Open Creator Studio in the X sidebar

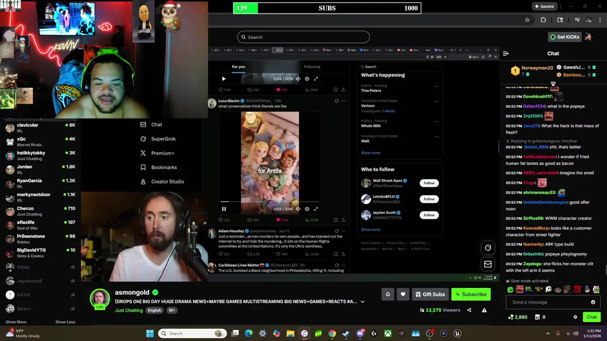pyautogui.click(x=162, y=181)
